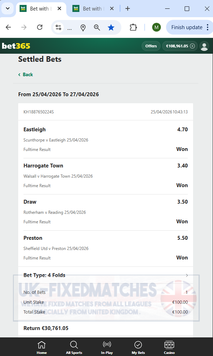
Task: Click the location pin icon in address bar
Action: pos(83,28)
